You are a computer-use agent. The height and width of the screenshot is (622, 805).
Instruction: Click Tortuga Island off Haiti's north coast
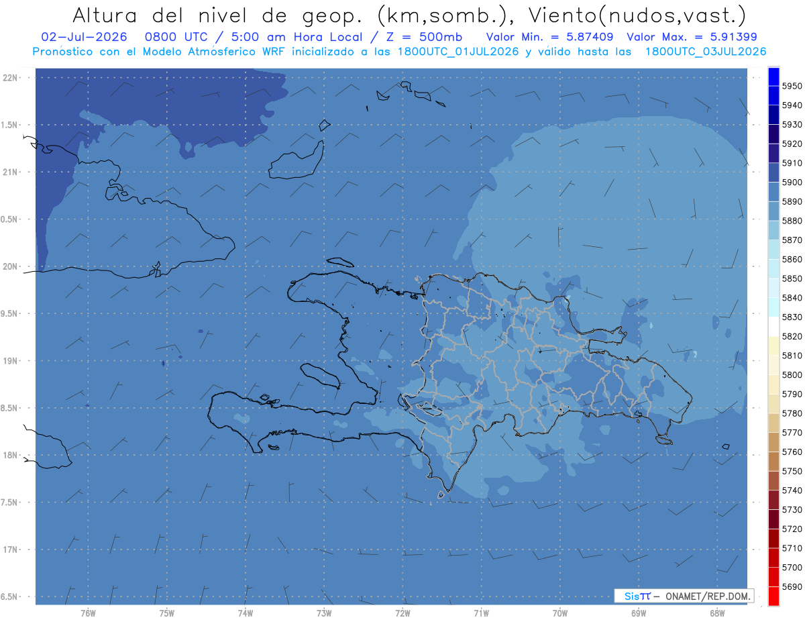pyautogui.click(x=340, y=262)
